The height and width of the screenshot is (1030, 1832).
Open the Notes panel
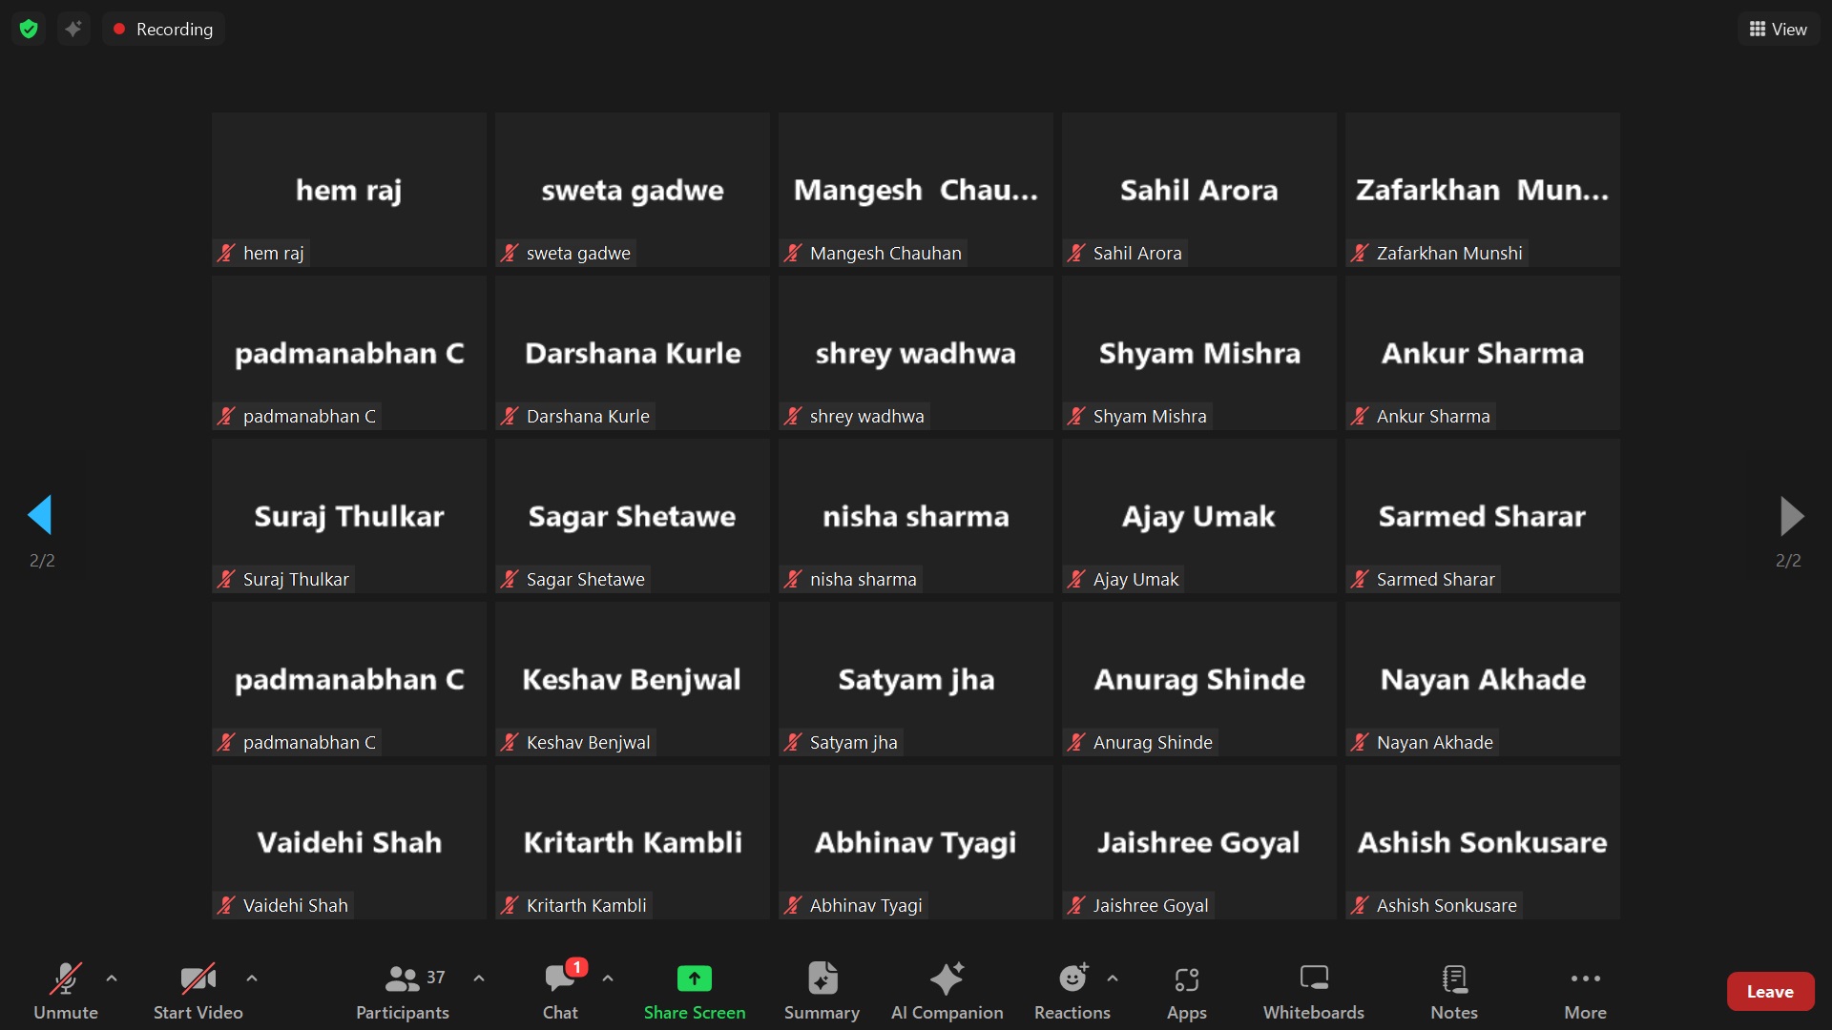click(x=1453, y=991)
